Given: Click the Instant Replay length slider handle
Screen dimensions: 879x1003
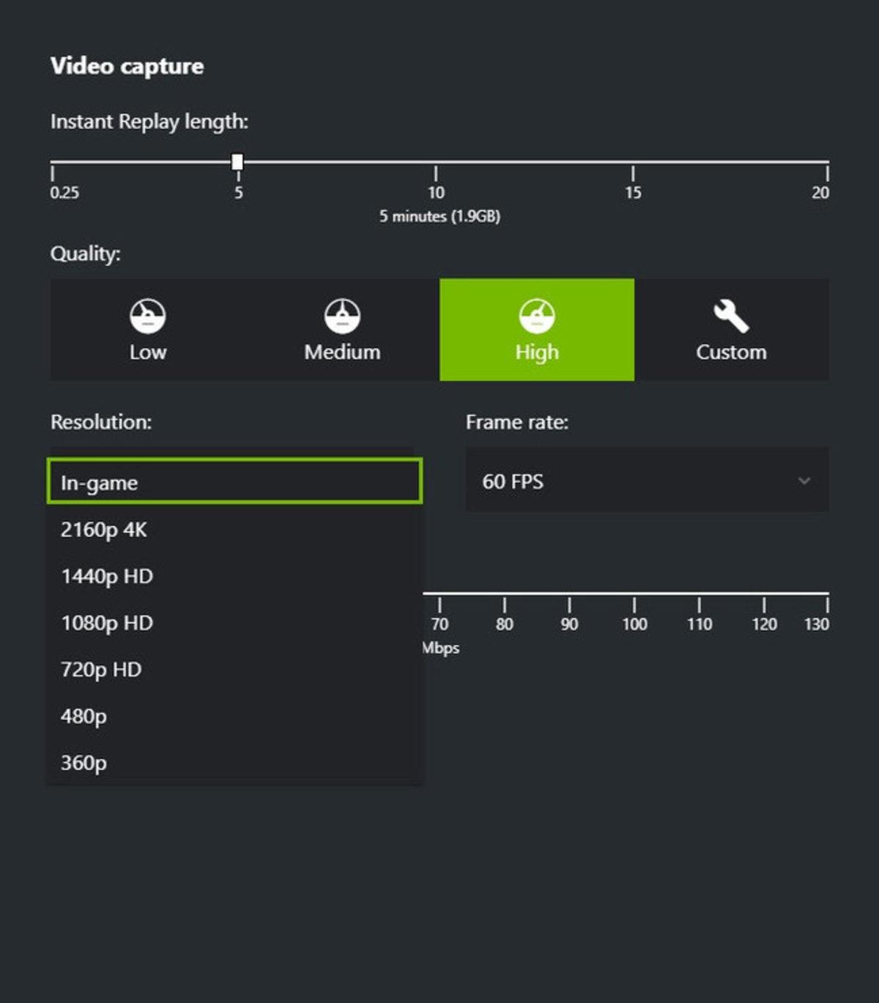Looking at the screenshot, I should coord(237,162).
